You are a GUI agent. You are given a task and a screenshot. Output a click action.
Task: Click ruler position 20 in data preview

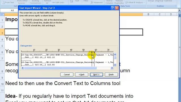(46, 50)
